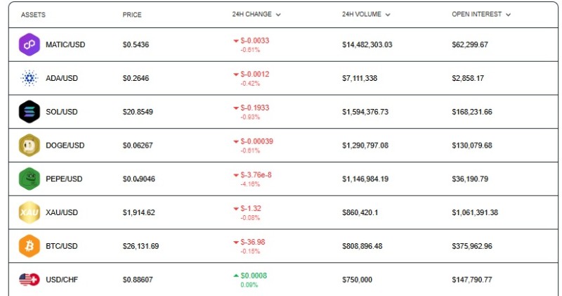Click the Assets column header
The width and height of the screenshot is (562, 296).
pos(33,15)
